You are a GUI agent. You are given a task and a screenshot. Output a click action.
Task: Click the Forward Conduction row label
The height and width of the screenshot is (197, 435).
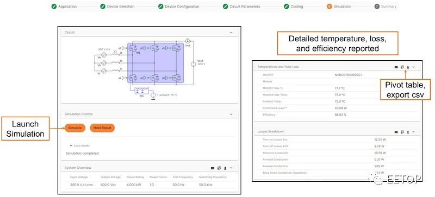coord(275,160)
